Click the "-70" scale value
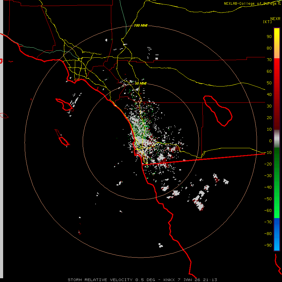The image size is (282, 282). (x=268, y=222)
